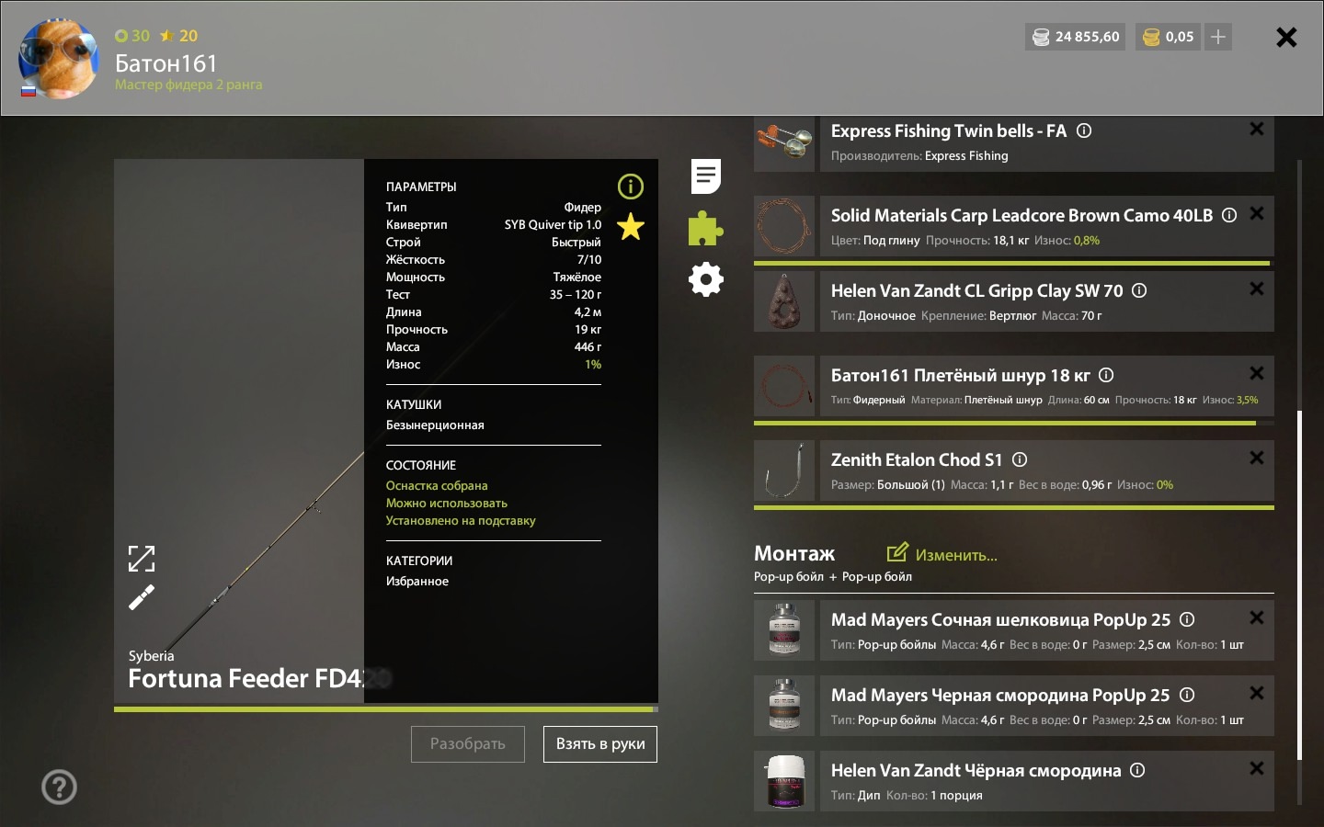Remove Solid Materials Carp Leadcore item
This screenshot has width=1324, height=827.
(x=1257, y=213)
